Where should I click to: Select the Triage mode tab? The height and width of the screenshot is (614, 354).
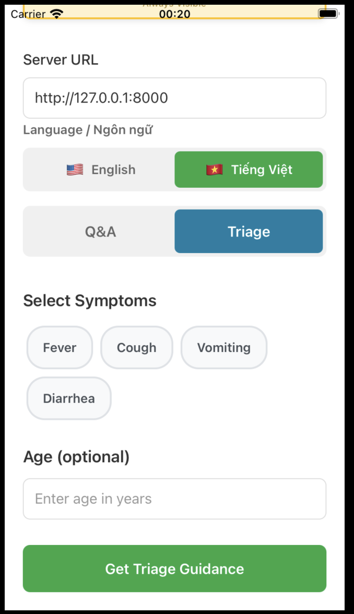point(249,231)
